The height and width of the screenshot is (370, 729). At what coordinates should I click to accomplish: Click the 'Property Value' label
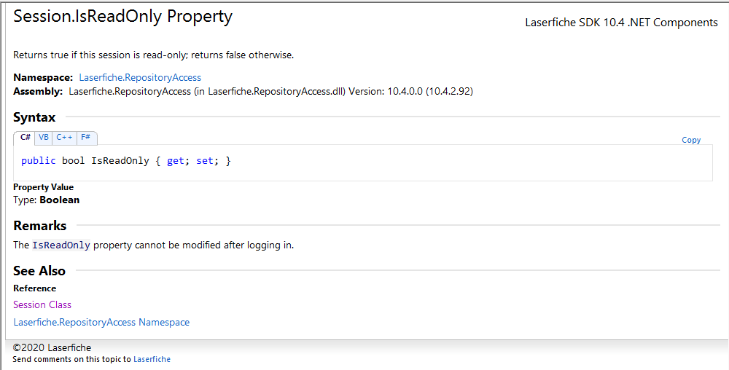pyautogui.click(x=43, y=187)
